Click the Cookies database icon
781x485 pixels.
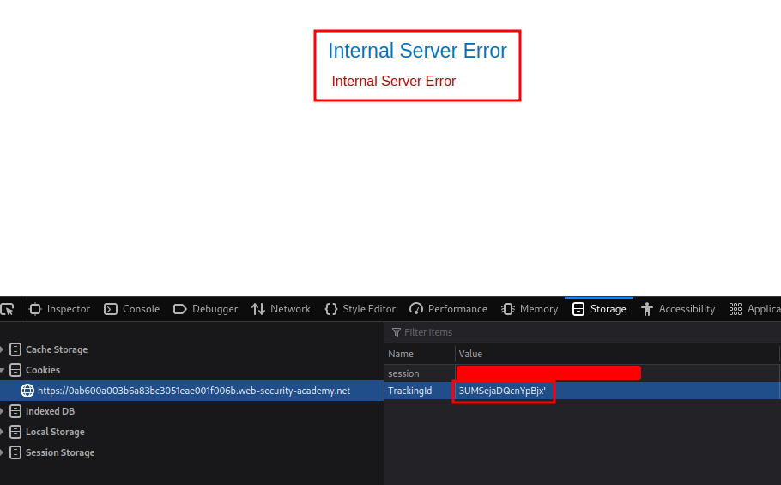pos(15,370)
